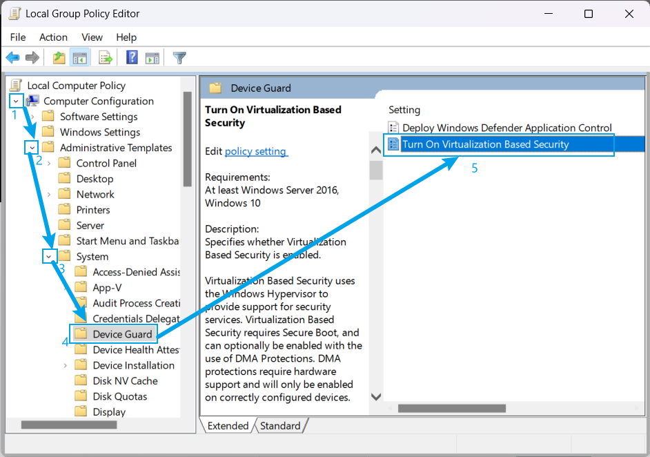Click the settings list horizontal scrollbar
Viewport: 650px width, 457px height.
(452, 409)
